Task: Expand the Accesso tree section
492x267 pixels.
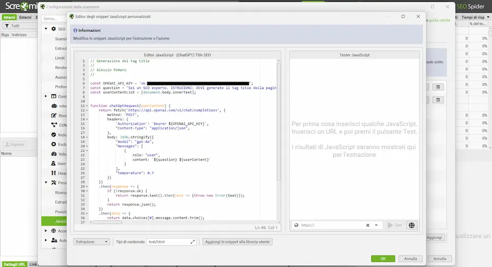Action: point(46,230)
